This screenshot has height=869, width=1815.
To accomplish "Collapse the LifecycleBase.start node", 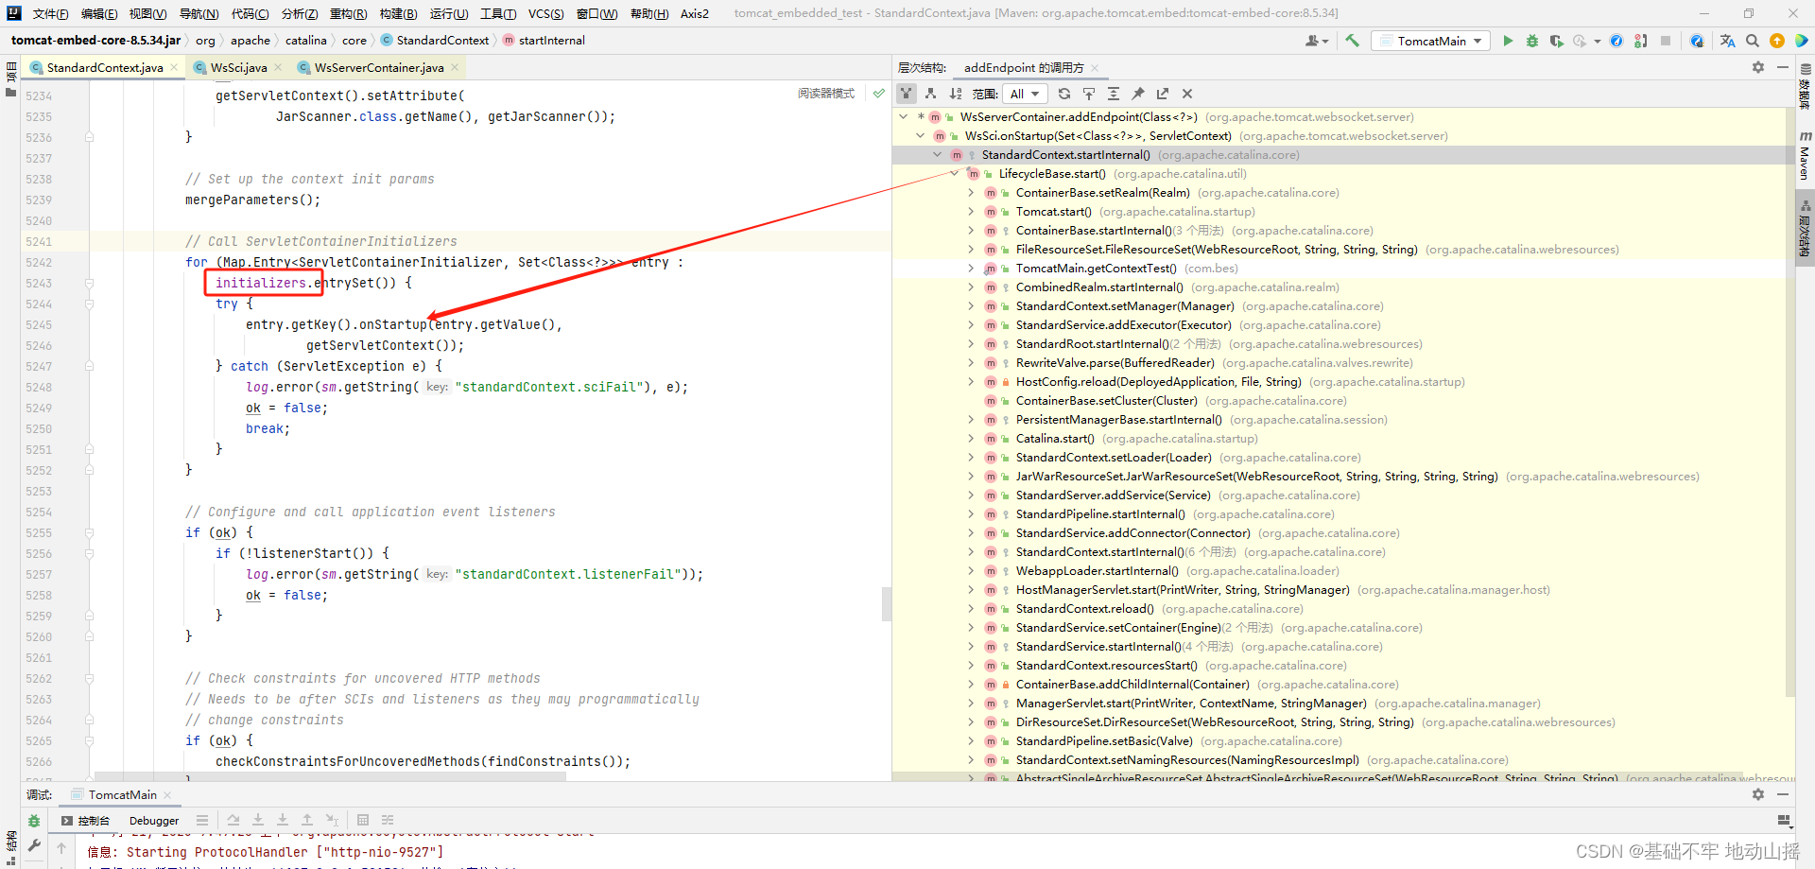I will click(953, 174).
